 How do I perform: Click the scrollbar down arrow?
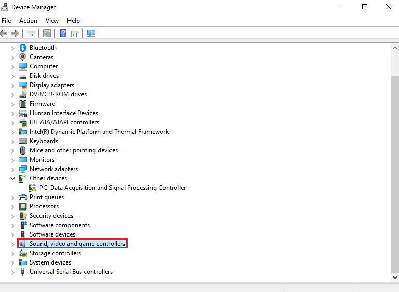click(395, 278)
